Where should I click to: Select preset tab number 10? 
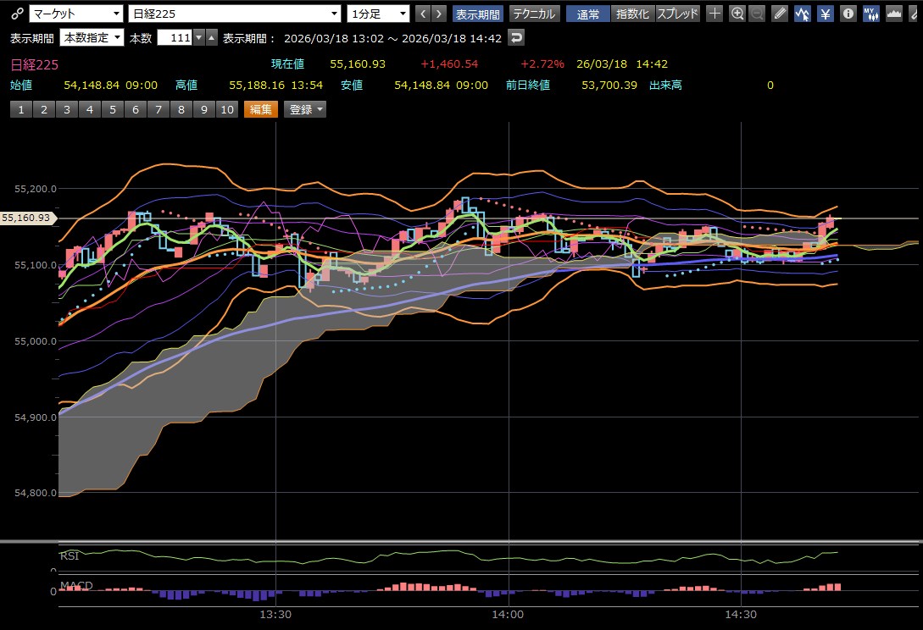(x=226, y=109)
